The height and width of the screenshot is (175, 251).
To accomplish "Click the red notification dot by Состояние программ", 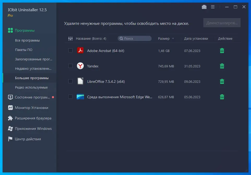I will (53, 97).
